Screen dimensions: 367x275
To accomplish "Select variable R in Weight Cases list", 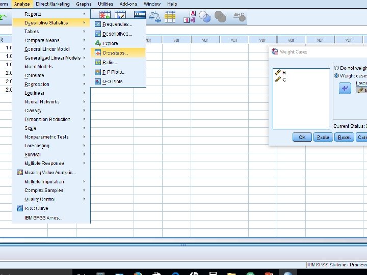I will coord(284,72).
